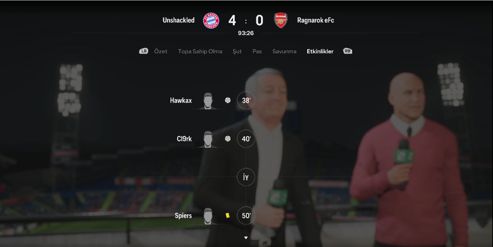Click the yellow card icon beside Spiers

point(228,215)
